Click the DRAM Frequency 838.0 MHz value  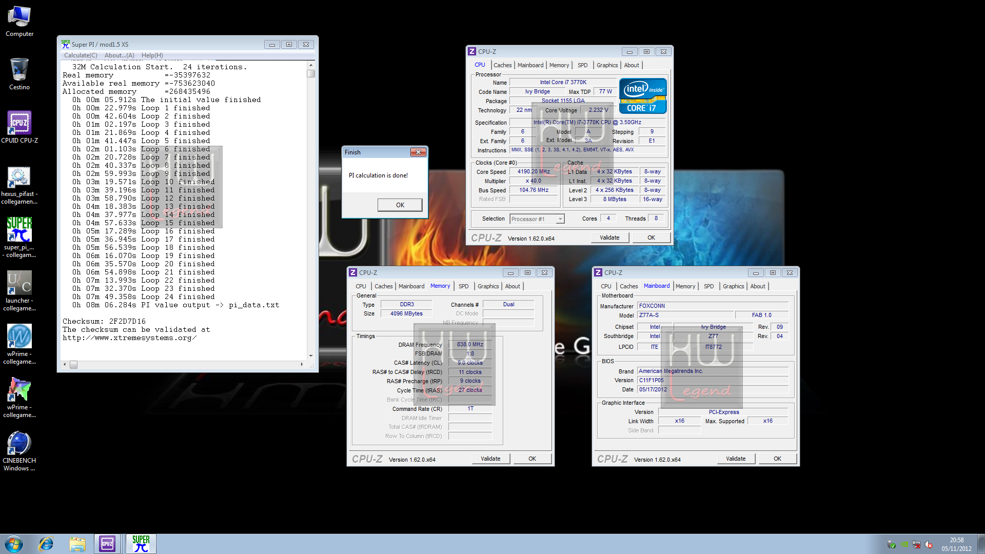tap(470, 345)
